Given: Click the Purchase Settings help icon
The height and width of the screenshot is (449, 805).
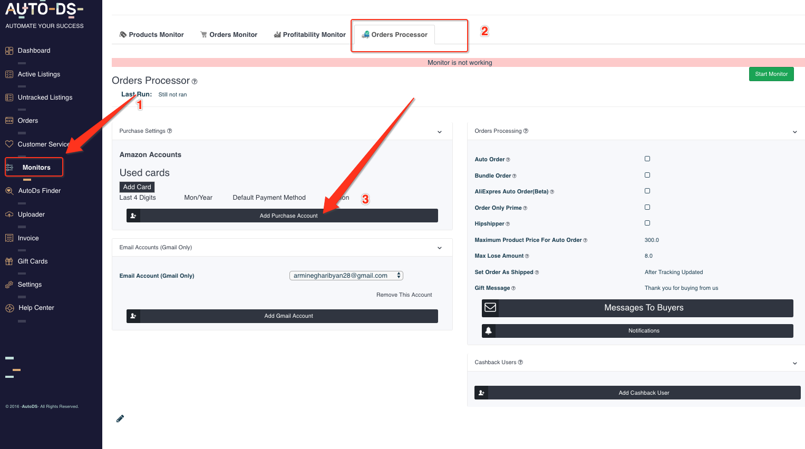Looking at the screenshot, I should click(x=170, y=131).
